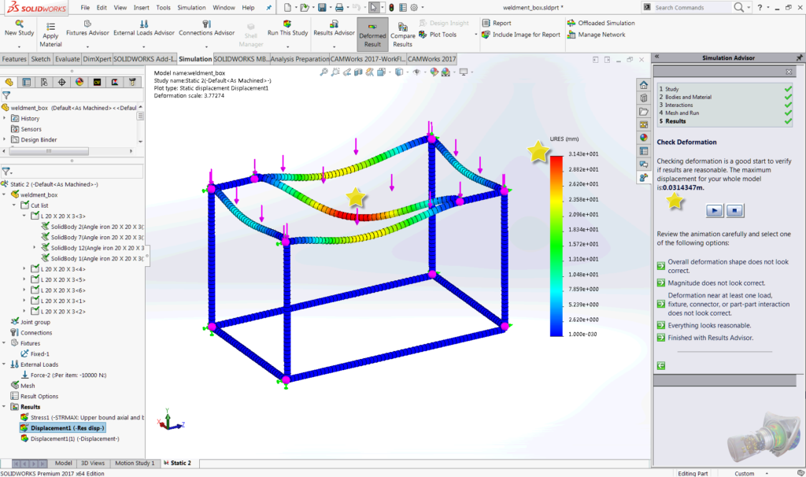Viewport: 806px width, 477px height.
Task: Select 'Magnitude does not look correct'
Action: (712, 283)
